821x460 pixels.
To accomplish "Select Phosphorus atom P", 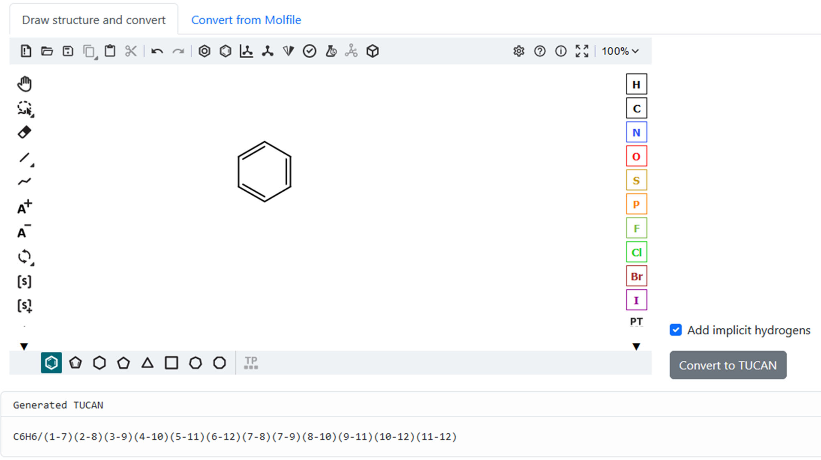I will tap(636, 204).
